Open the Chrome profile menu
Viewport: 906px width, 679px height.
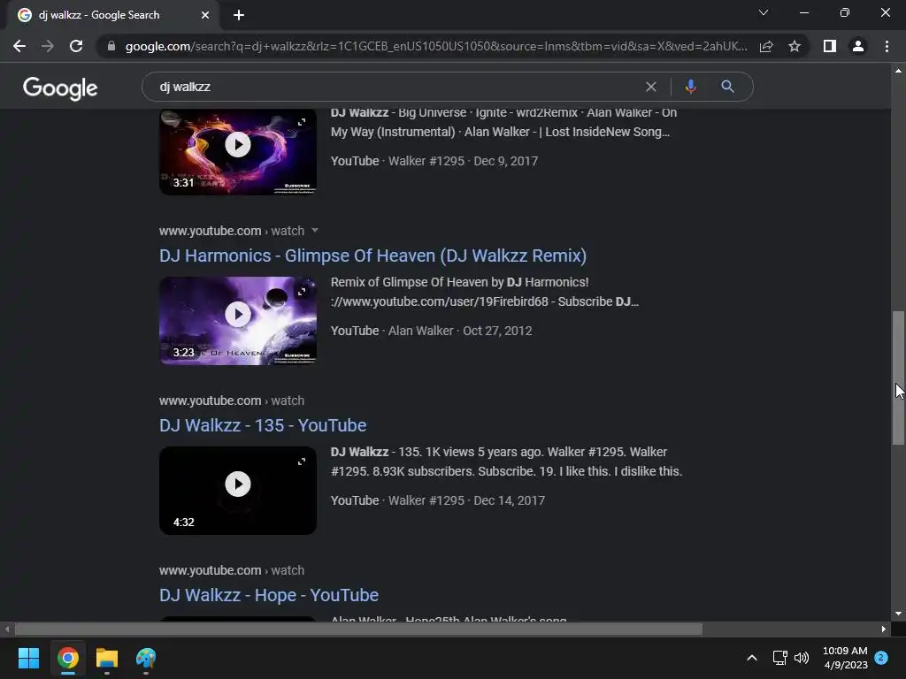pyautogui.click(x=858, y=46)
